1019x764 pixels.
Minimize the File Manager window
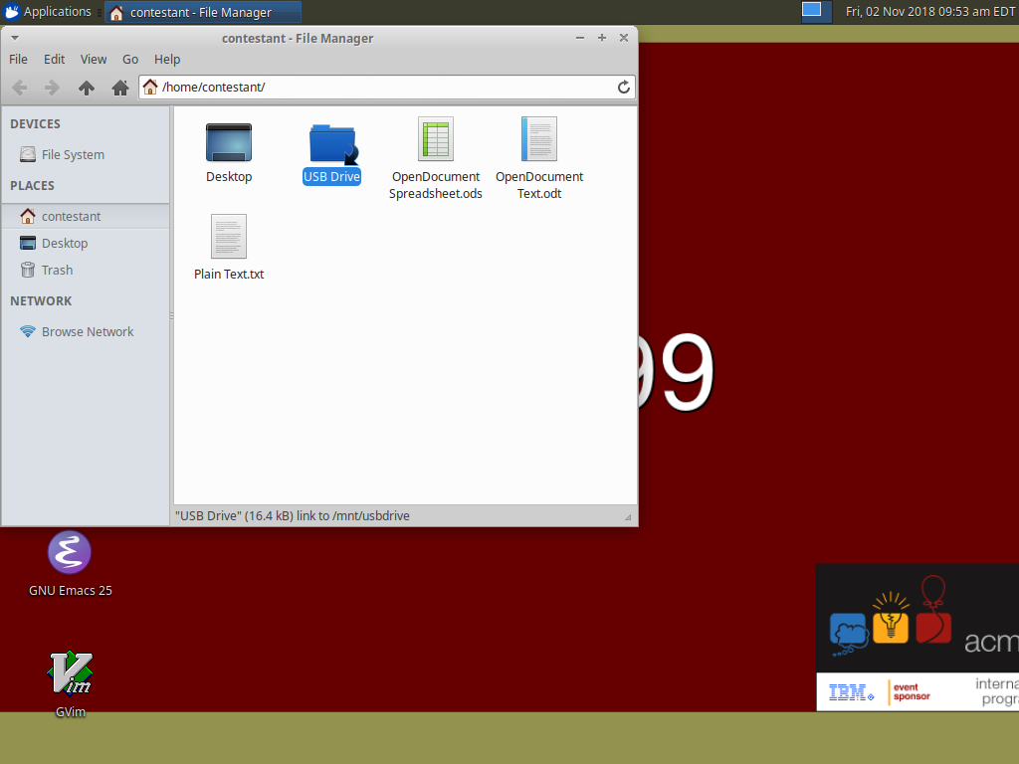click(x=580, y=39)
